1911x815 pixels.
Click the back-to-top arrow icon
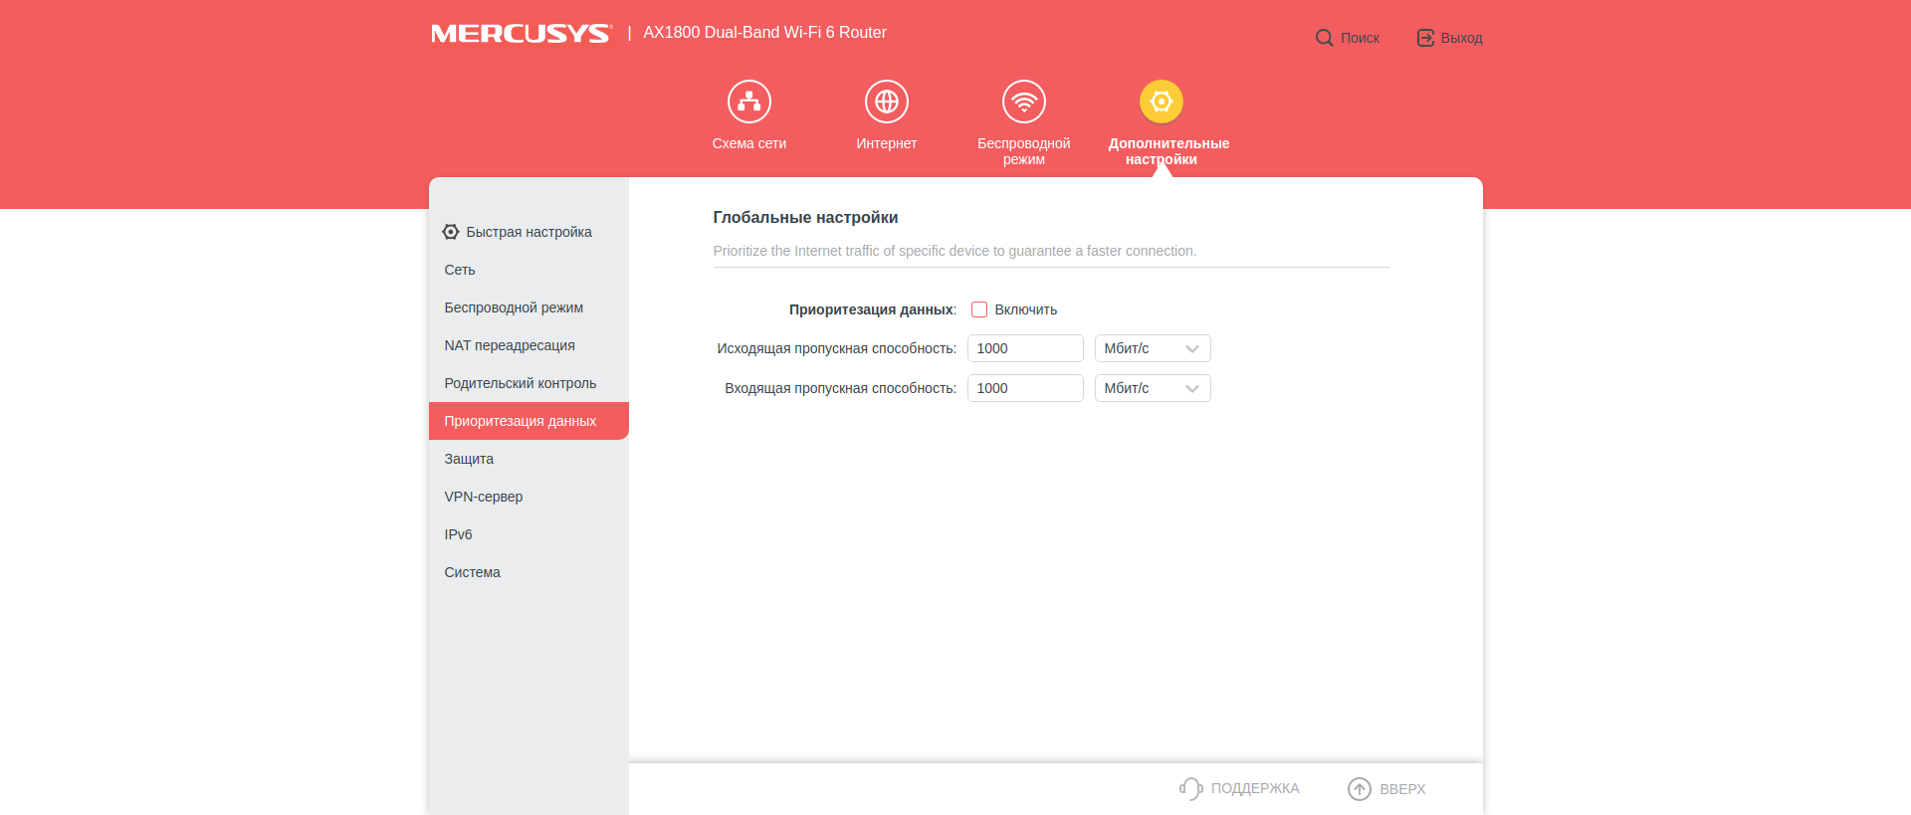(1359, 789)
